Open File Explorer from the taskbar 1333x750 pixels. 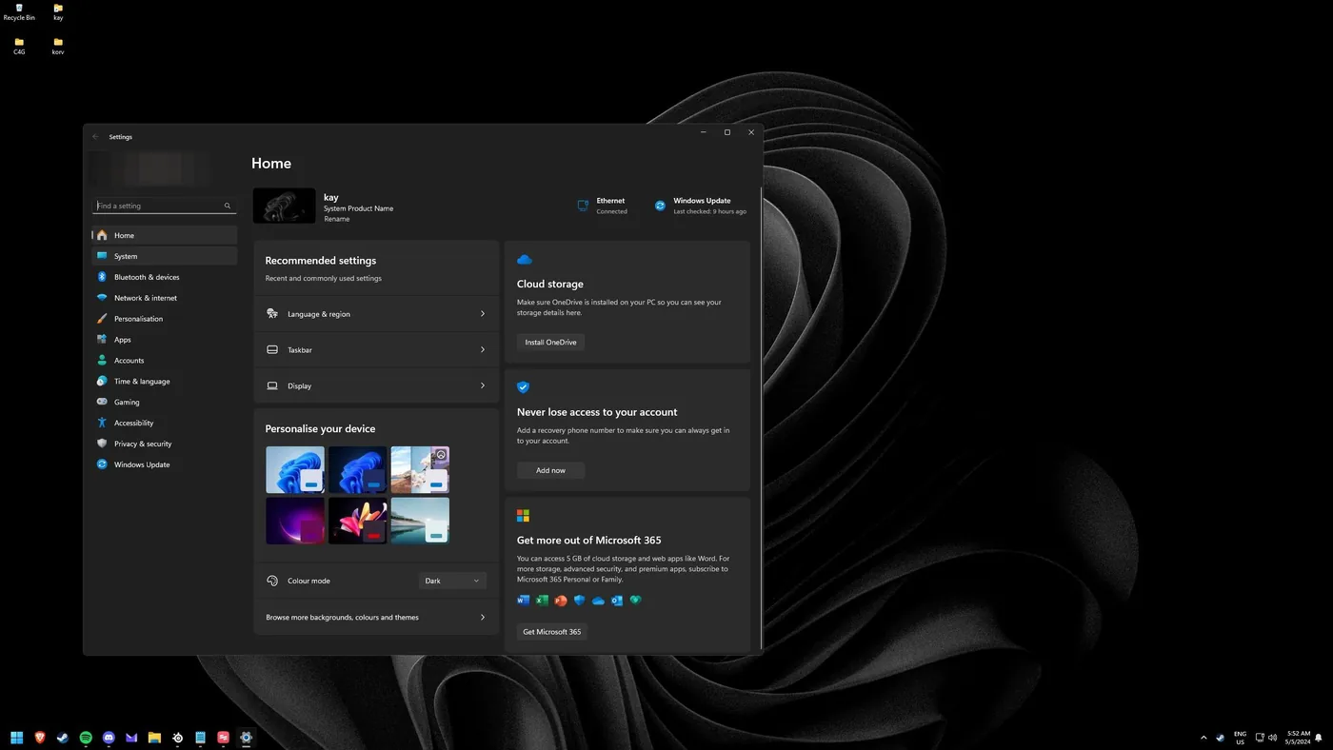[x=154, y=738]
